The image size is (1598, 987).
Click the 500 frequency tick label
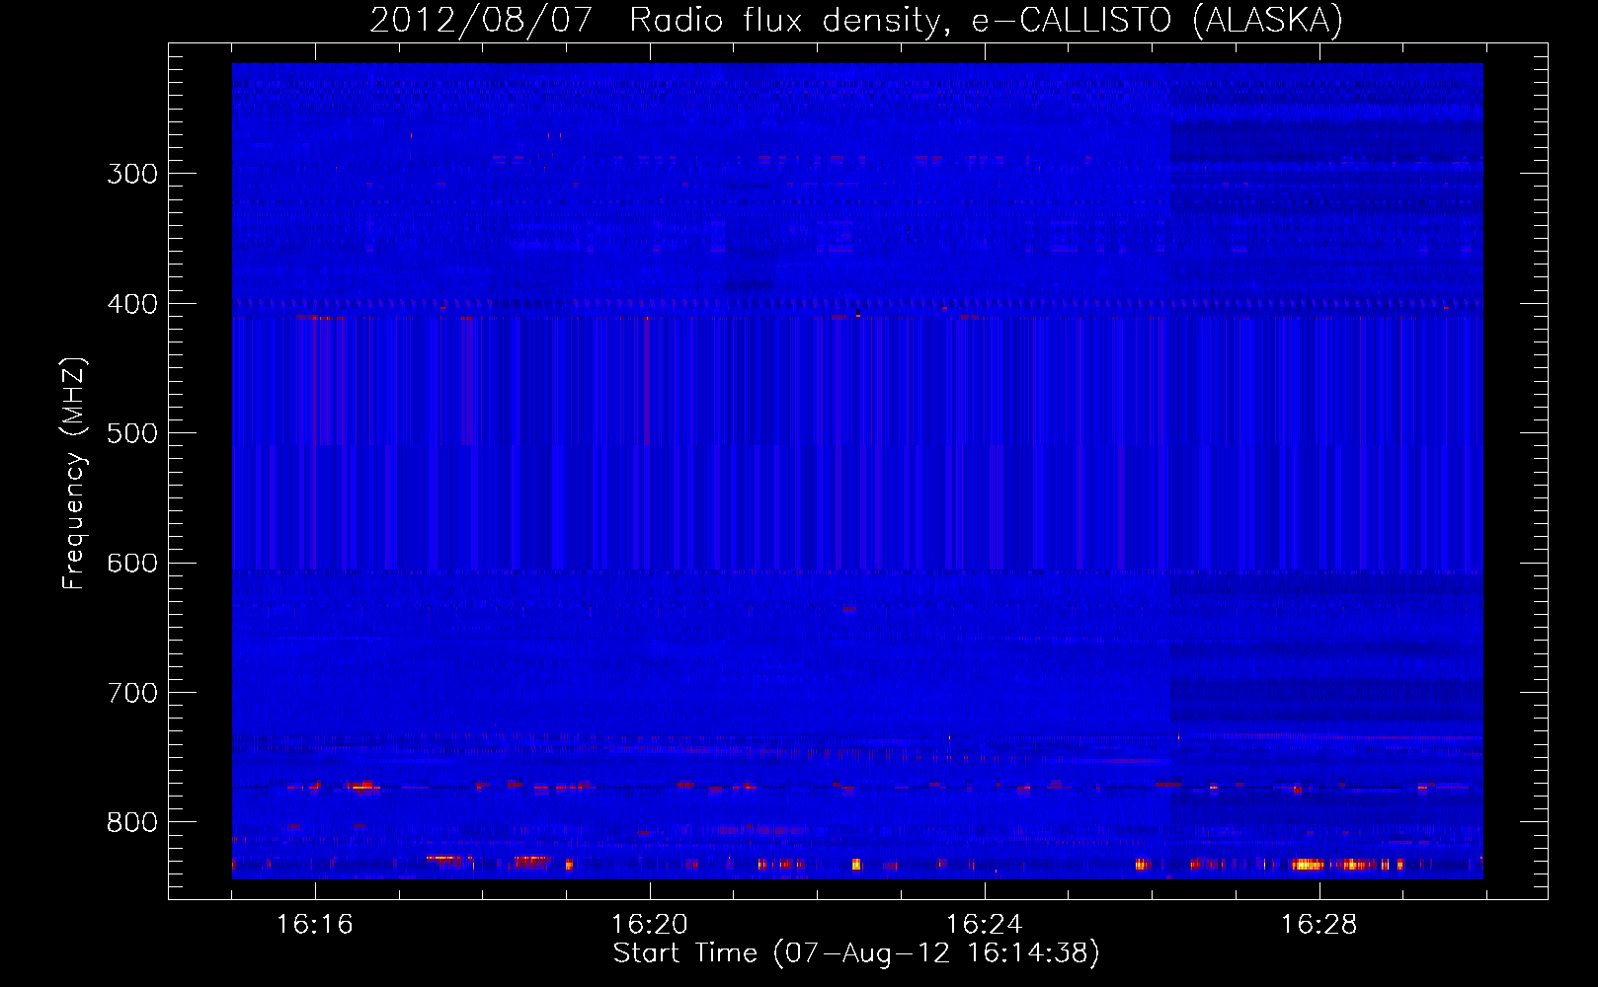[x=132, y=433]
